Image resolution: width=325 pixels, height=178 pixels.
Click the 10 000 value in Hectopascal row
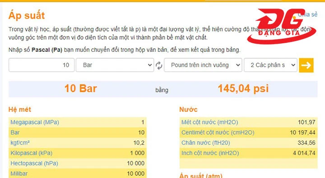[135, 163]
